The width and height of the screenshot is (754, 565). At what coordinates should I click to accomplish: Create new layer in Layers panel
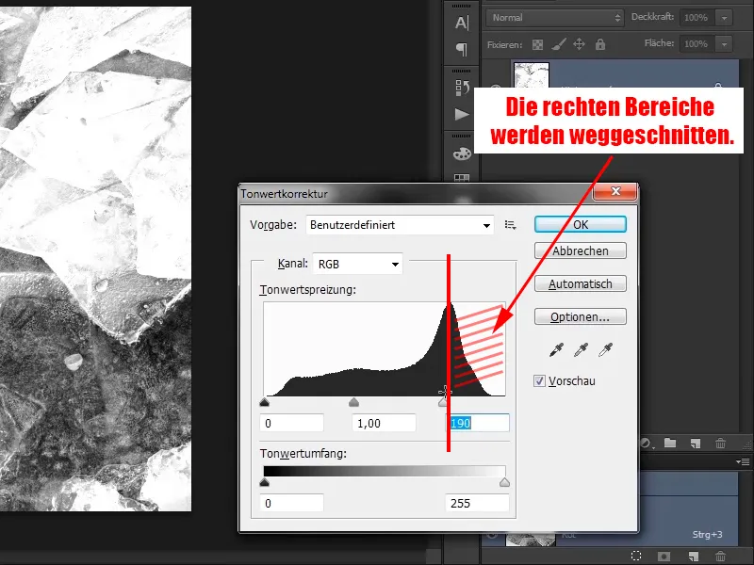coord(696,443)
